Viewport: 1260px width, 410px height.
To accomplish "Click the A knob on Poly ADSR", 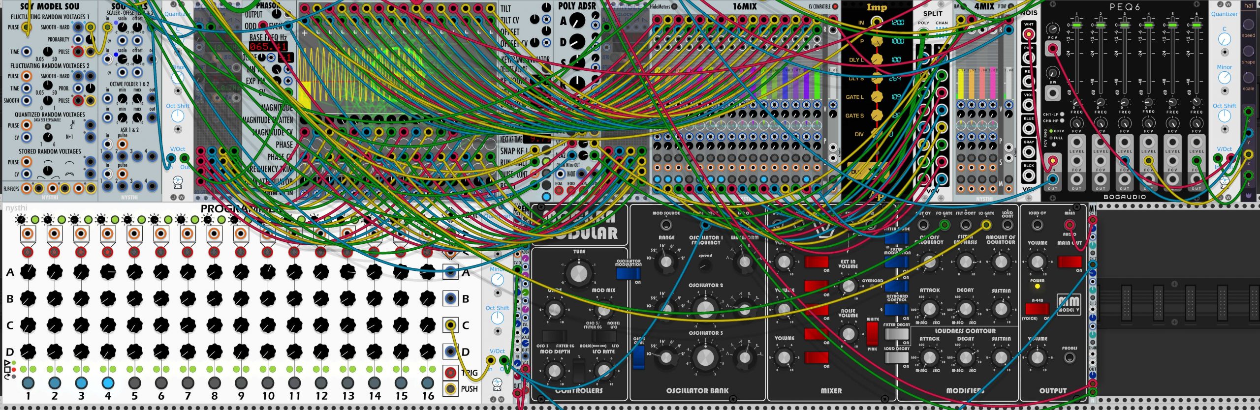I will tap(577, 21).
